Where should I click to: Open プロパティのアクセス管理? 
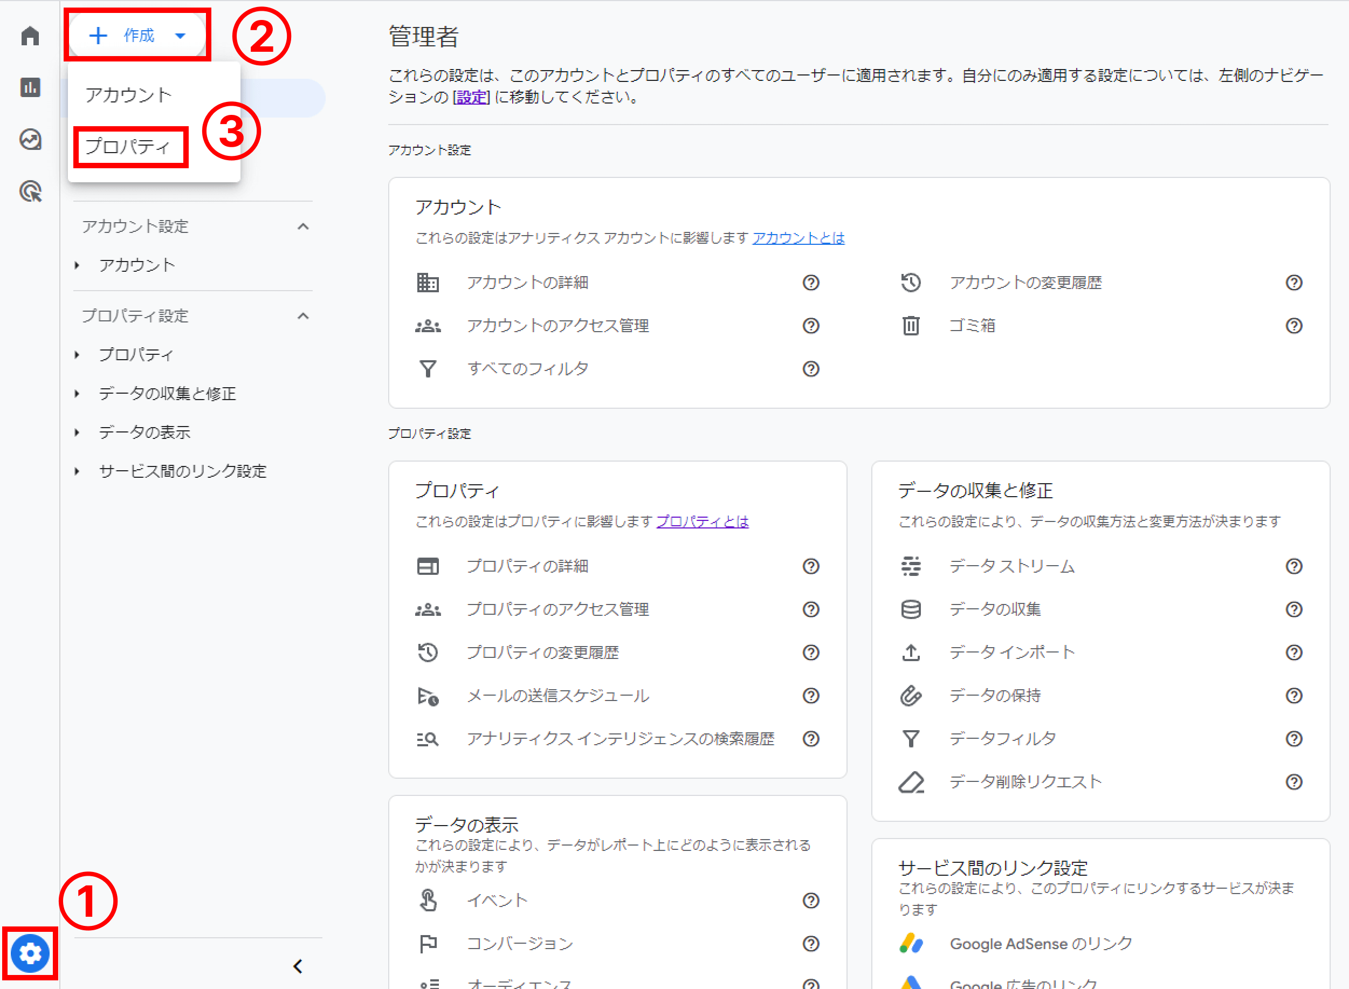(558, 609)
